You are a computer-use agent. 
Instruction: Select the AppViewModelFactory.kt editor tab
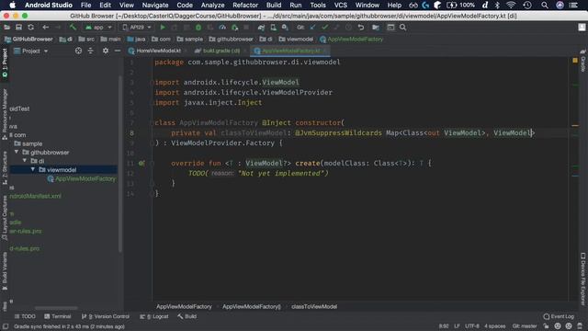[290, 51]
